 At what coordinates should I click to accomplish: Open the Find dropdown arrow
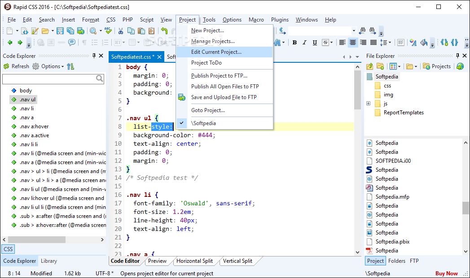click(101, 31)
